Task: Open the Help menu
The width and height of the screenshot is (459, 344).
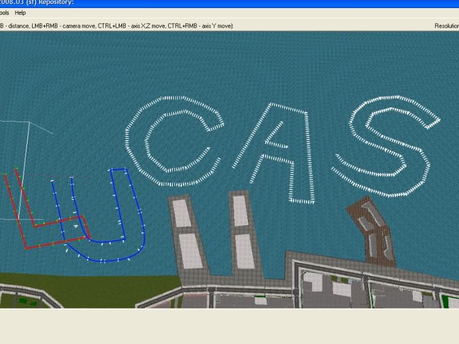Action: point(20,13)
